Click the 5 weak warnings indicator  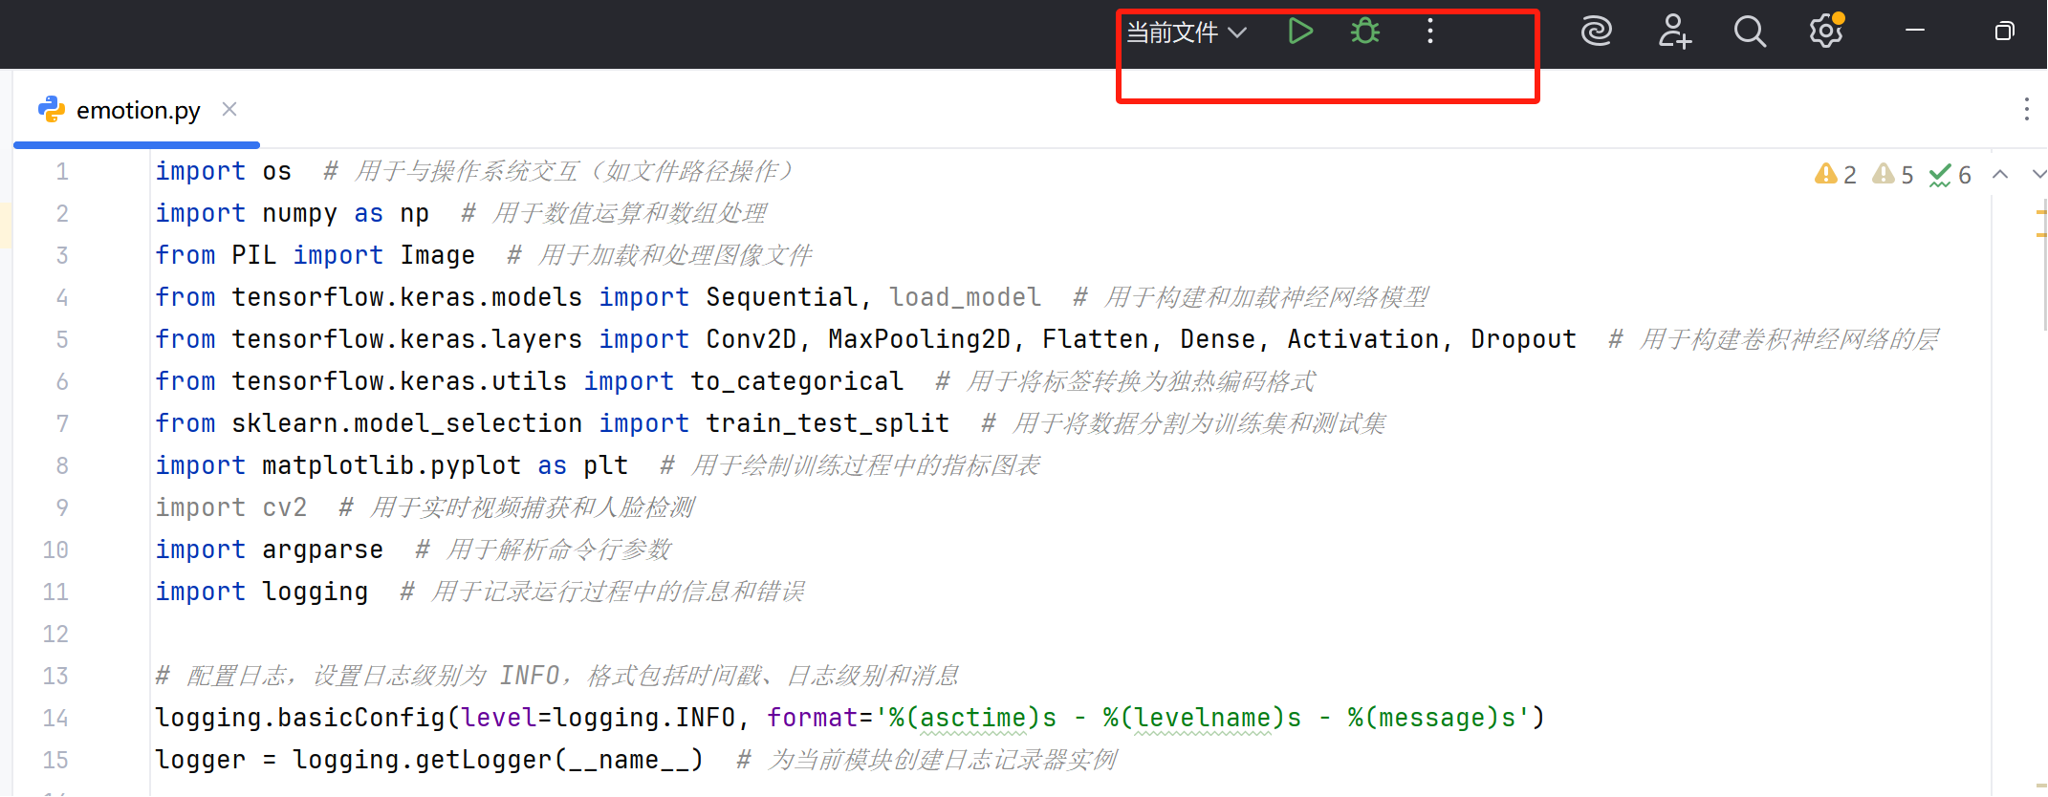coord(1893,175)
